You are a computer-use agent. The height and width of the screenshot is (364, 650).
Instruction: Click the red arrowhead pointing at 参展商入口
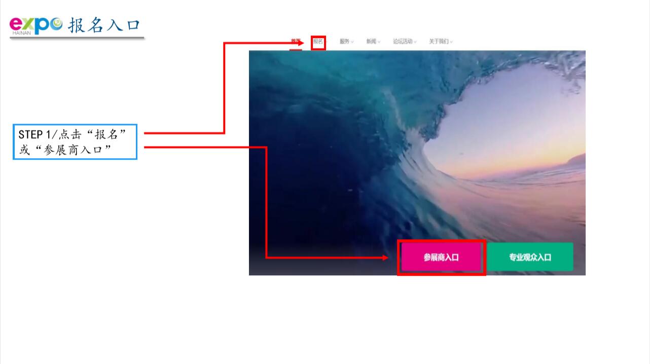point(385,258)
